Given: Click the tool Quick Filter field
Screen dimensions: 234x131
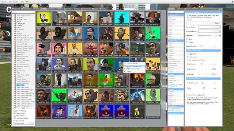Looking at the screenshot, I should click(176, 12).
